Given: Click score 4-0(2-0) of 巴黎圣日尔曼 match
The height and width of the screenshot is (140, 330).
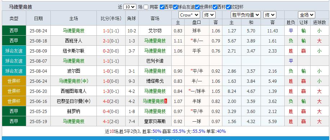Looking at the screenshot, I should [111, 101].
